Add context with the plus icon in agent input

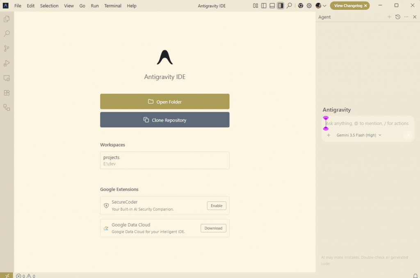(x=329, y=135)
